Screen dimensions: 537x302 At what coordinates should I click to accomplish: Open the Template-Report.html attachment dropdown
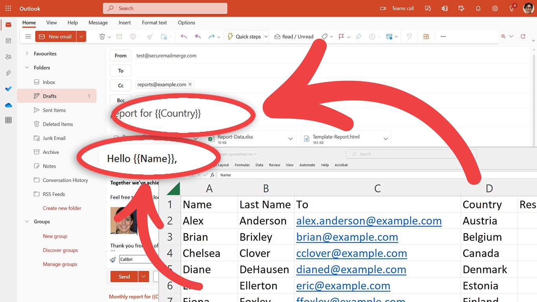[x=386, y=139]
